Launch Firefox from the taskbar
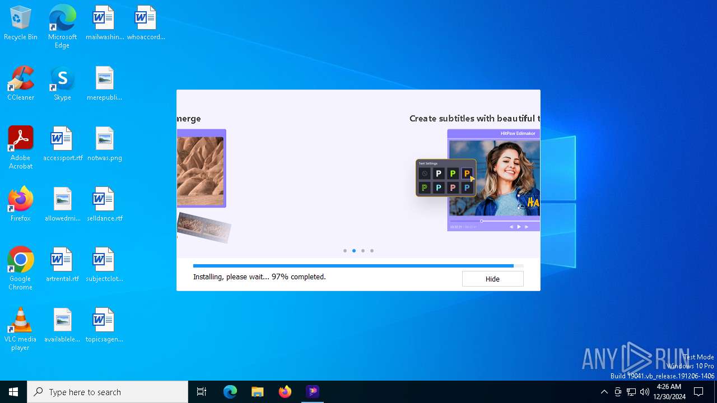This screenshot has height=403, width=717. pyautogui.click(x=285, y=392)
